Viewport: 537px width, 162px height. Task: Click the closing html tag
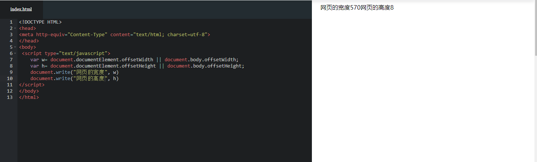click(29, 97)
